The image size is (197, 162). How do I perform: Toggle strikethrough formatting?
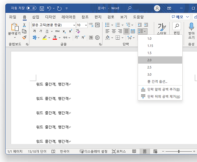click(58, 31)
